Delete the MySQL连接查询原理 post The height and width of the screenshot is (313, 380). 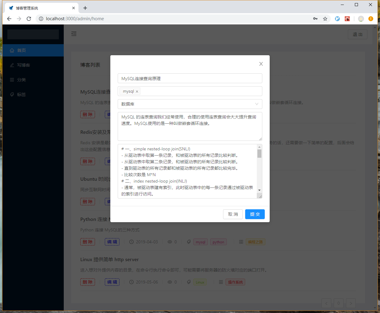[88, 114]
